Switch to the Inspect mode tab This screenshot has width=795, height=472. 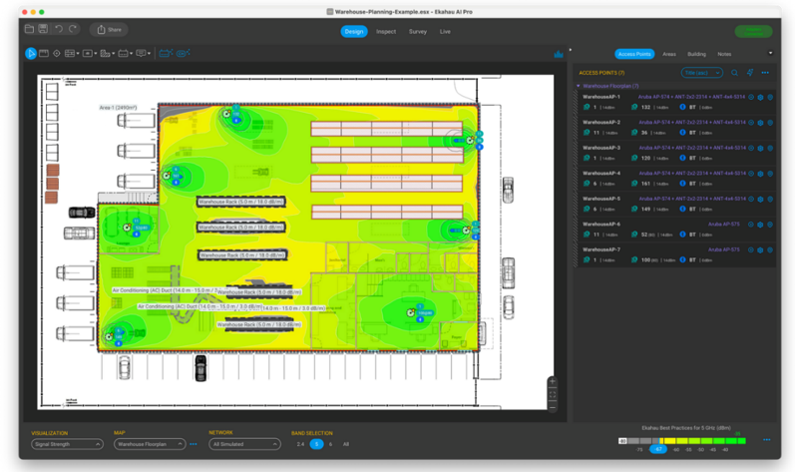pyautogui.click(x=386, y=31)
